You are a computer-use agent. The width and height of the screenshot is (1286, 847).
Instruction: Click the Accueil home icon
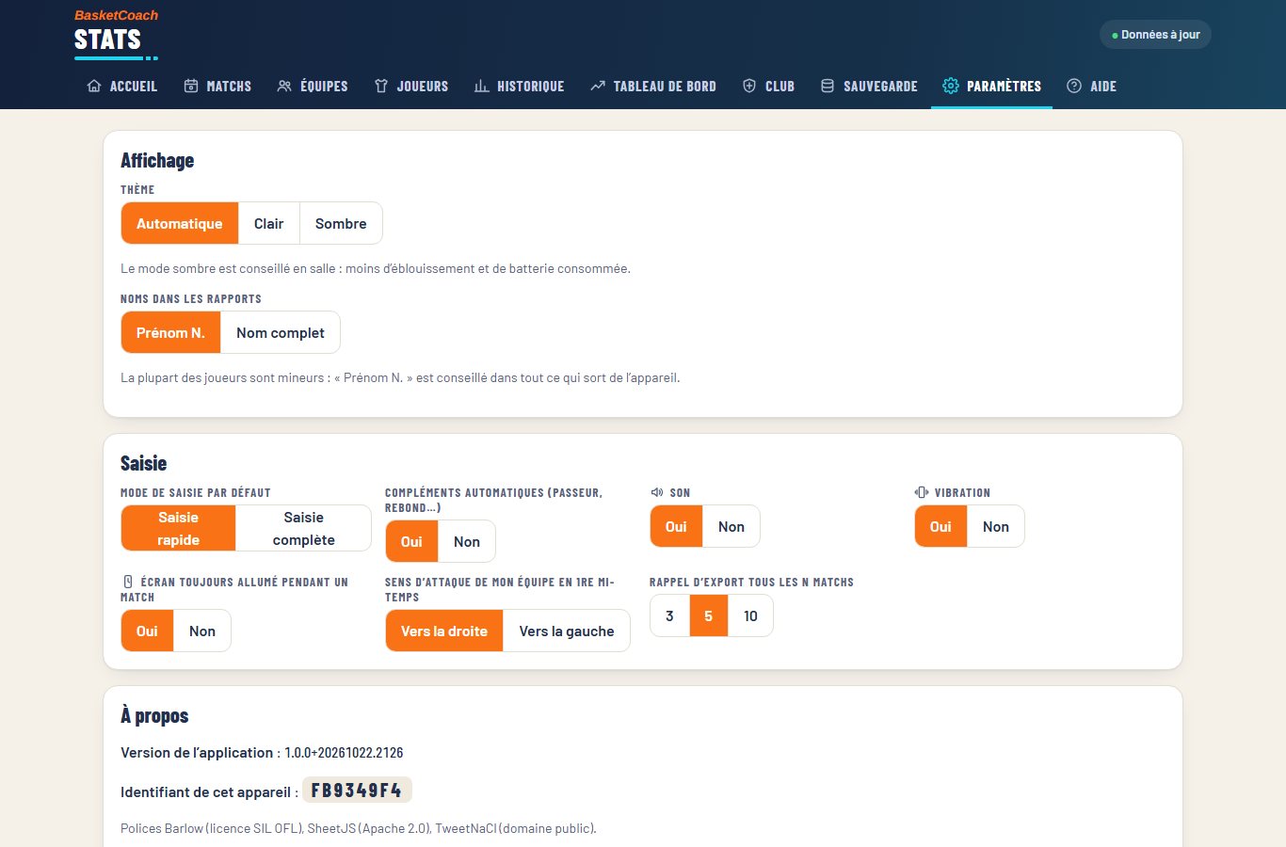(x=94, y=86)
